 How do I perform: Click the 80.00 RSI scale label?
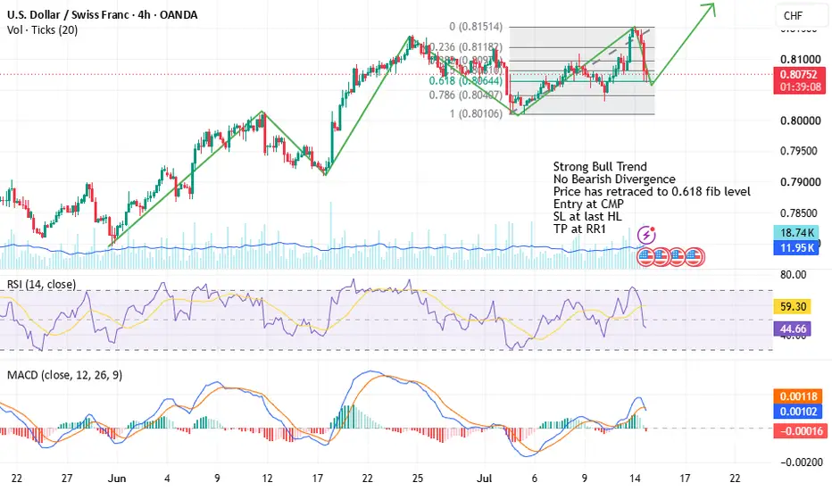click(794, 274)
